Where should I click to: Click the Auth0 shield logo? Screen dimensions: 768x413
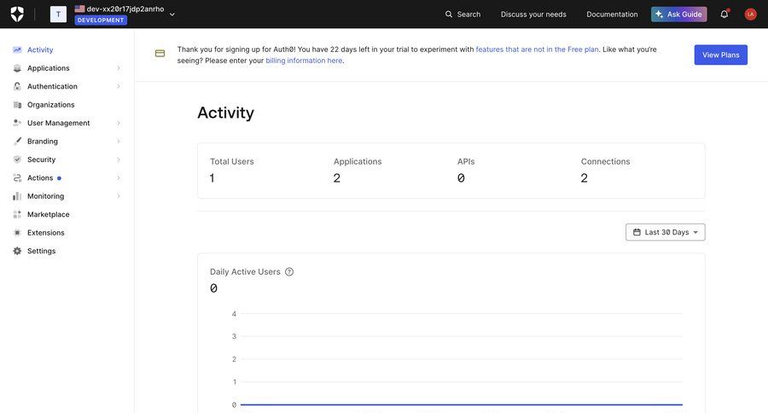click(x=17, y=15)
